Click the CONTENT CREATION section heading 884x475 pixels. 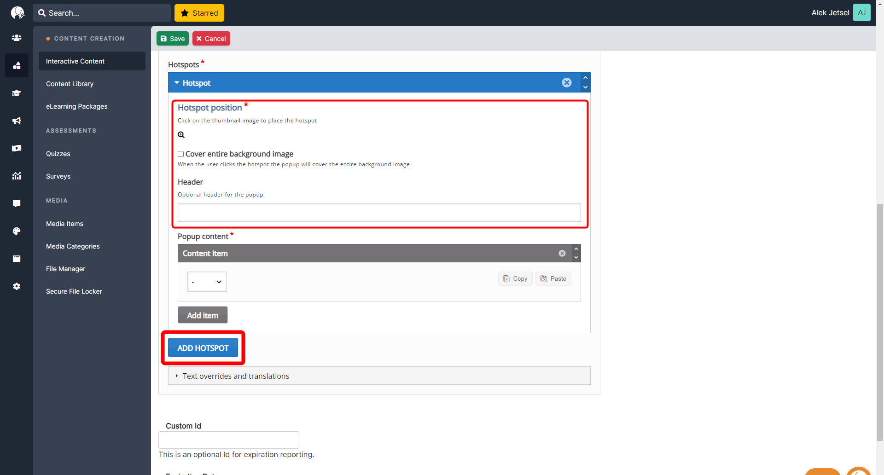pos(89,39)
